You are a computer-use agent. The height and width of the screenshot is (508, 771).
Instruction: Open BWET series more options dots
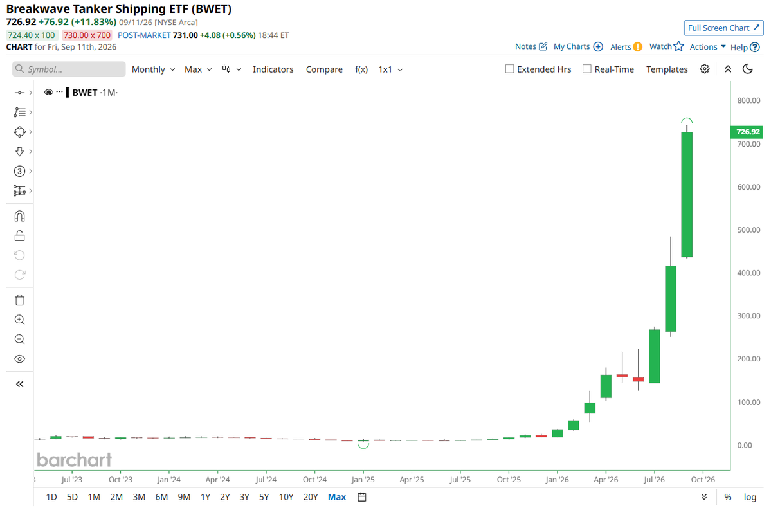pyautogui.click(x=60, y=92)
